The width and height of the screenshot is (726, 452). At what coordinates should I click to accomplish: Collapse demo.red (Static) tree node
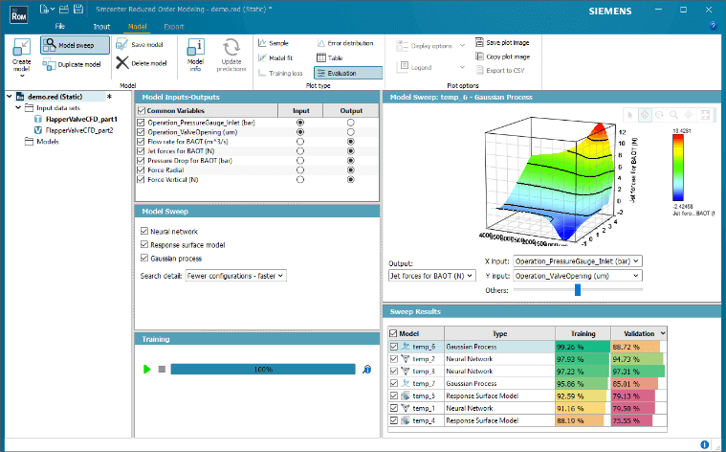(x=10, y=97)
